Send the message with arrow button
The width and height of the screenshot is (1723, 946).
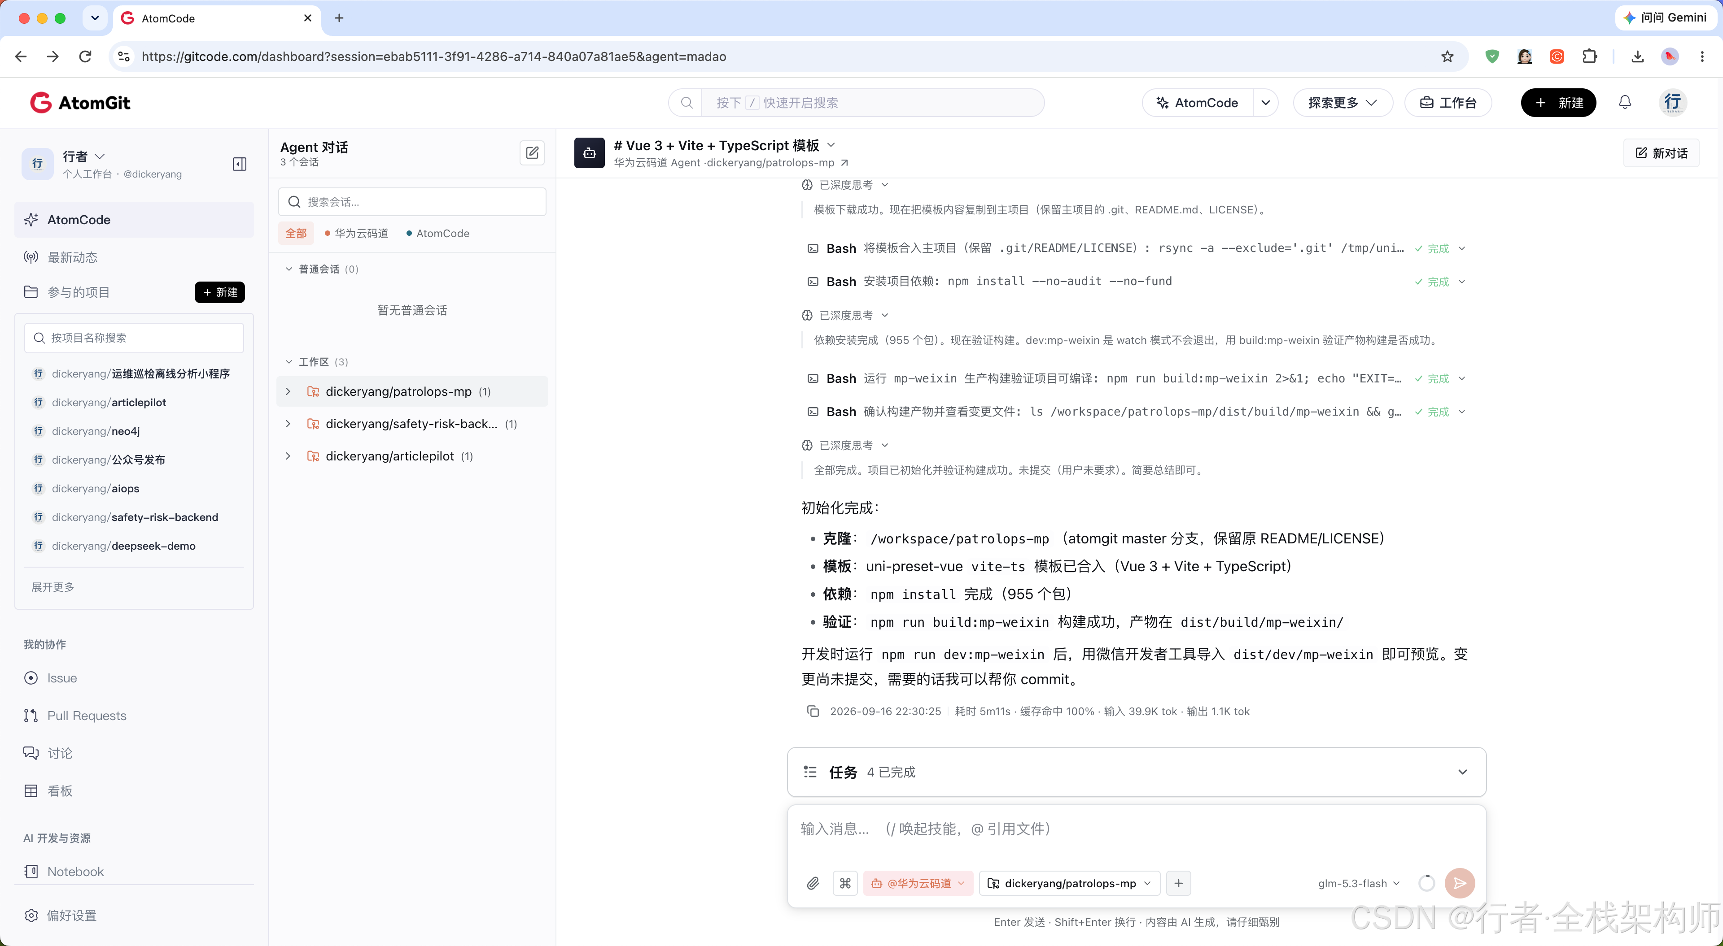click(1460, 883)
